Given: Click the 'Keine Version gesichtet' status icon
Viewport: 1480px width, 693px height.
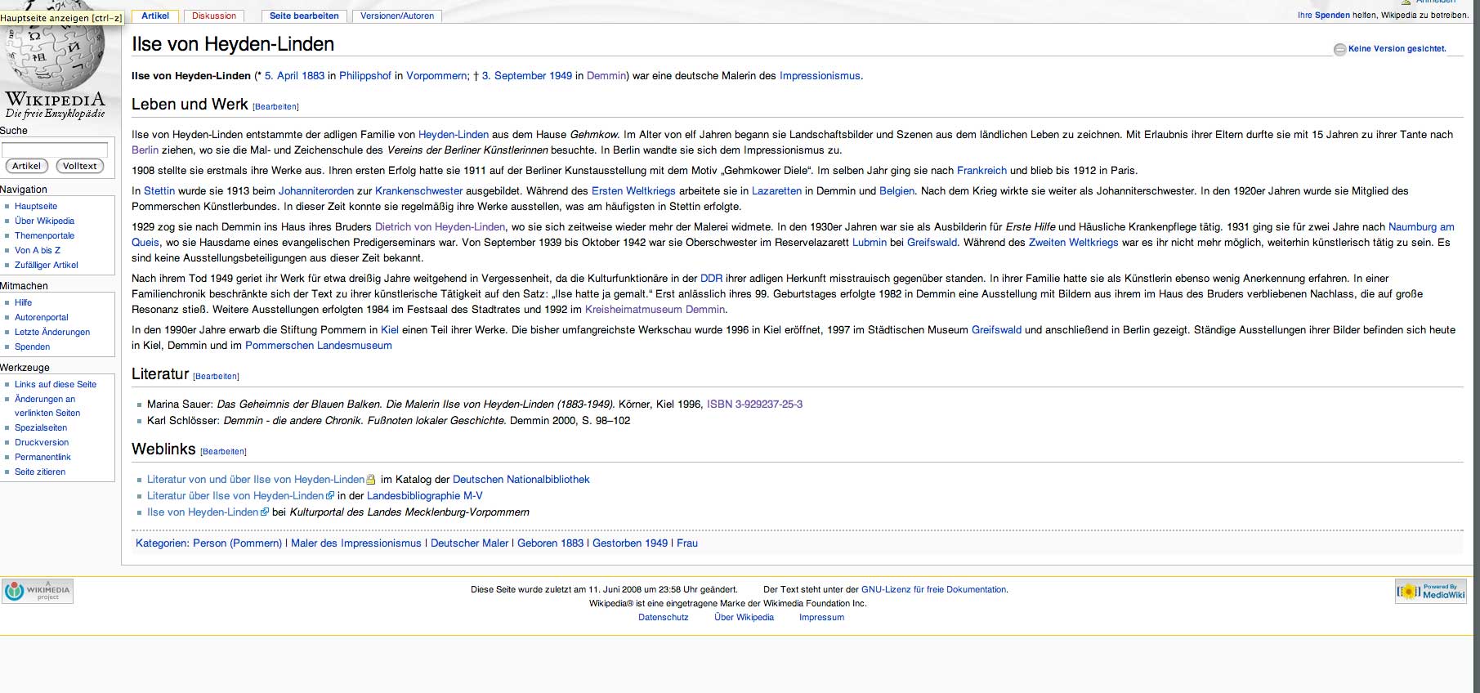Looking at the screenshot, I should [1339, 49].
